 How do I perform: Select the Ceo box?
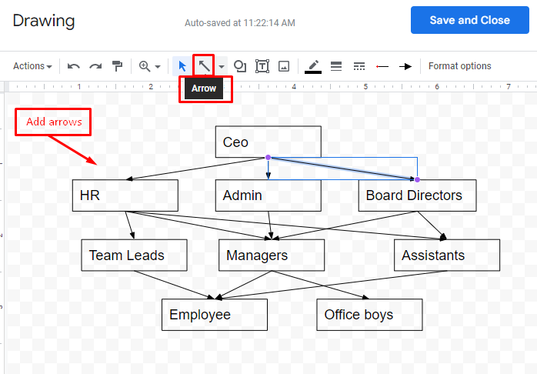pos(268,142)
